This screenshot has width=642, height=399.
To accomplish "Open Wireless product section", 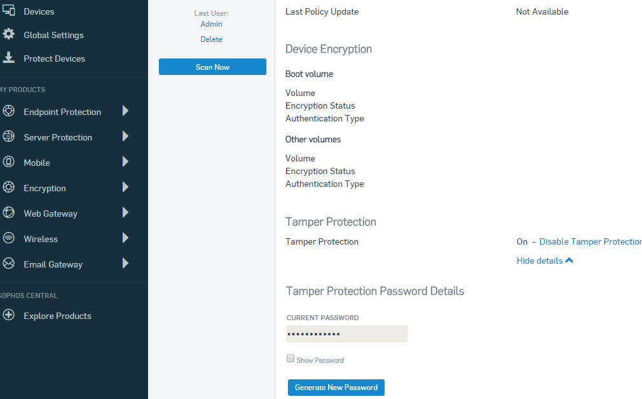I will 41,239.
